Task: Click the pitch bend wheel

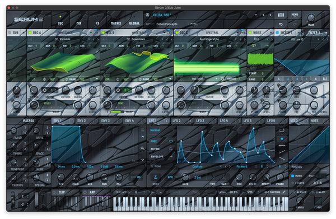Action: 13,200
